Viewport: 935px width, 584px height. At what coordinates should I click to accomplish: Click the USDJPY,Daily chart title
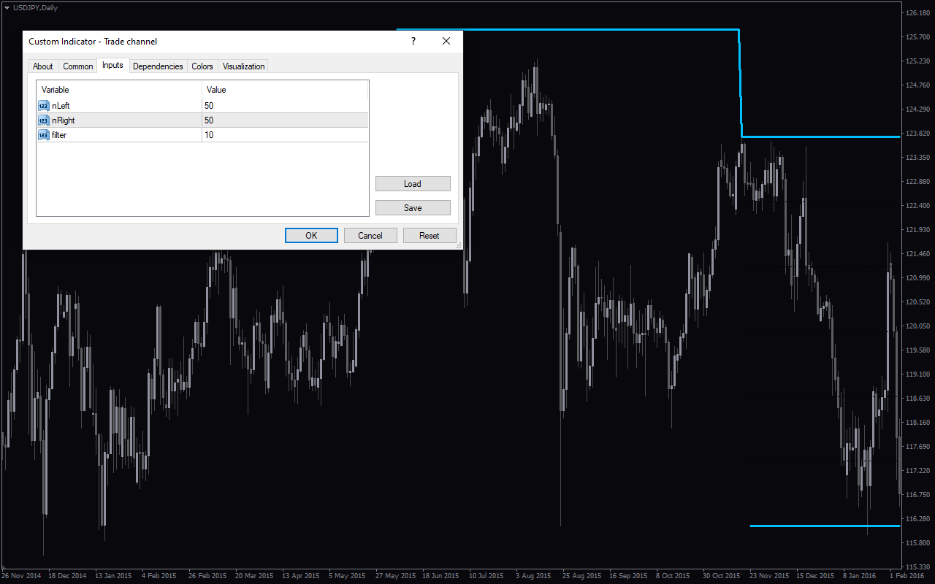(x=36, y=7)
